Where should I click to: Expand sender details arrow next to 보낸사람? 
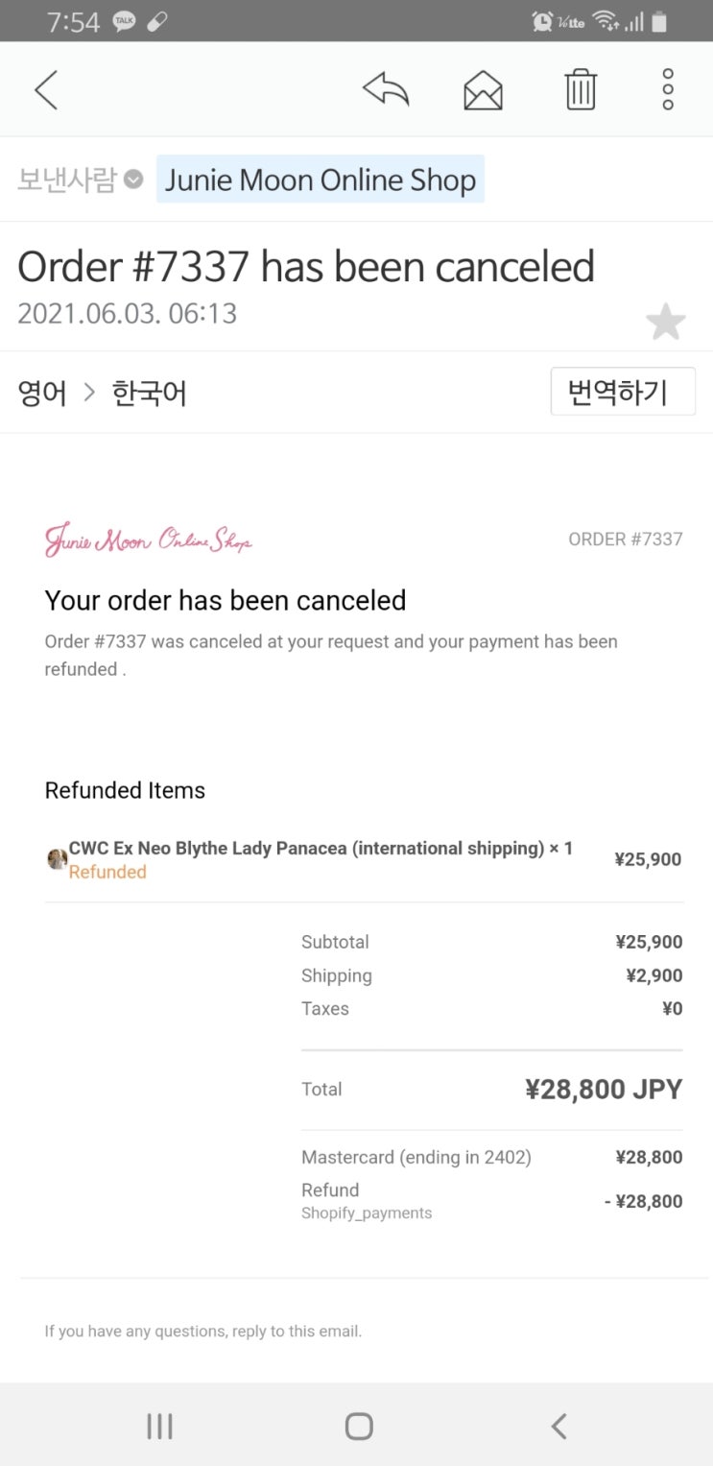(x=135, y=180)
